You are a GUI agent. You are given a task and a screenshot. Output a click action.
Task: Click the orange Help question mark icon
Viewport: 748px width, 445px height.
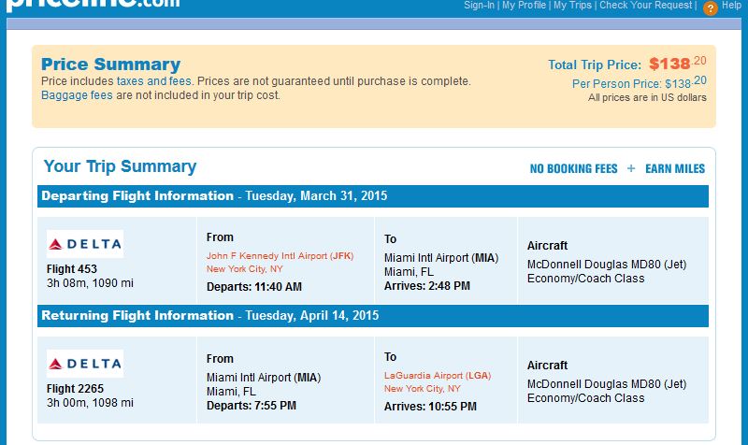pos(711,8)
